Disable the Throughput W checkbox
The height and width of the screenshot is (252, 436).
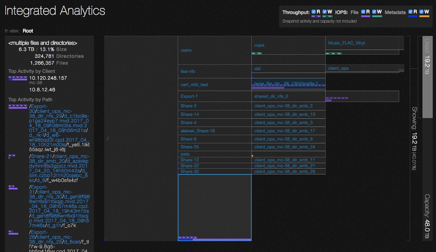tap(325, 12)
